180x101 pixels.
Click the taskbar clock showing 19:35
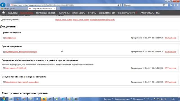point(172,99)
